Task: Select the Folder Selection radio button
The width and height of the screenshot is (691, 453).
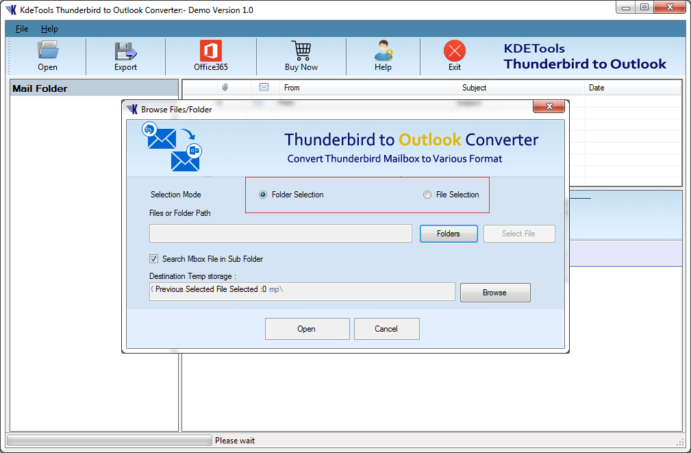Action: point(262,195)
